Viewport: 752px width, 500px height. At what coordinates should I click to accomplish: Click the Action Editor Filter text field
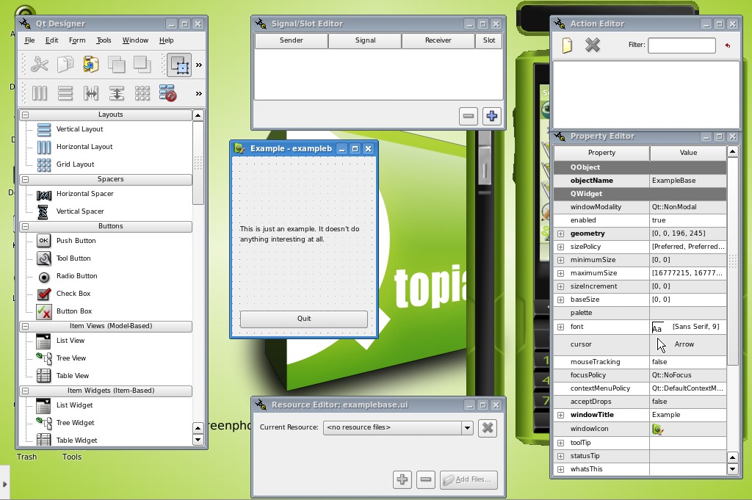click(x=681, y=46)
